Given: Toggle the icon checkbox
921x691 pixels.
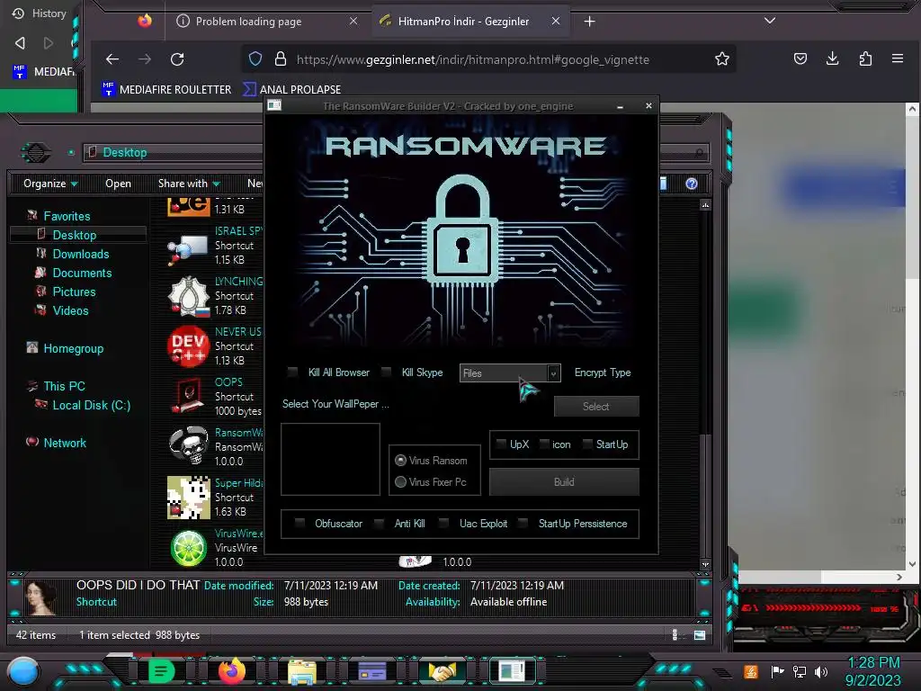Looking at the screenshot, I should click(x=544, y=444).
